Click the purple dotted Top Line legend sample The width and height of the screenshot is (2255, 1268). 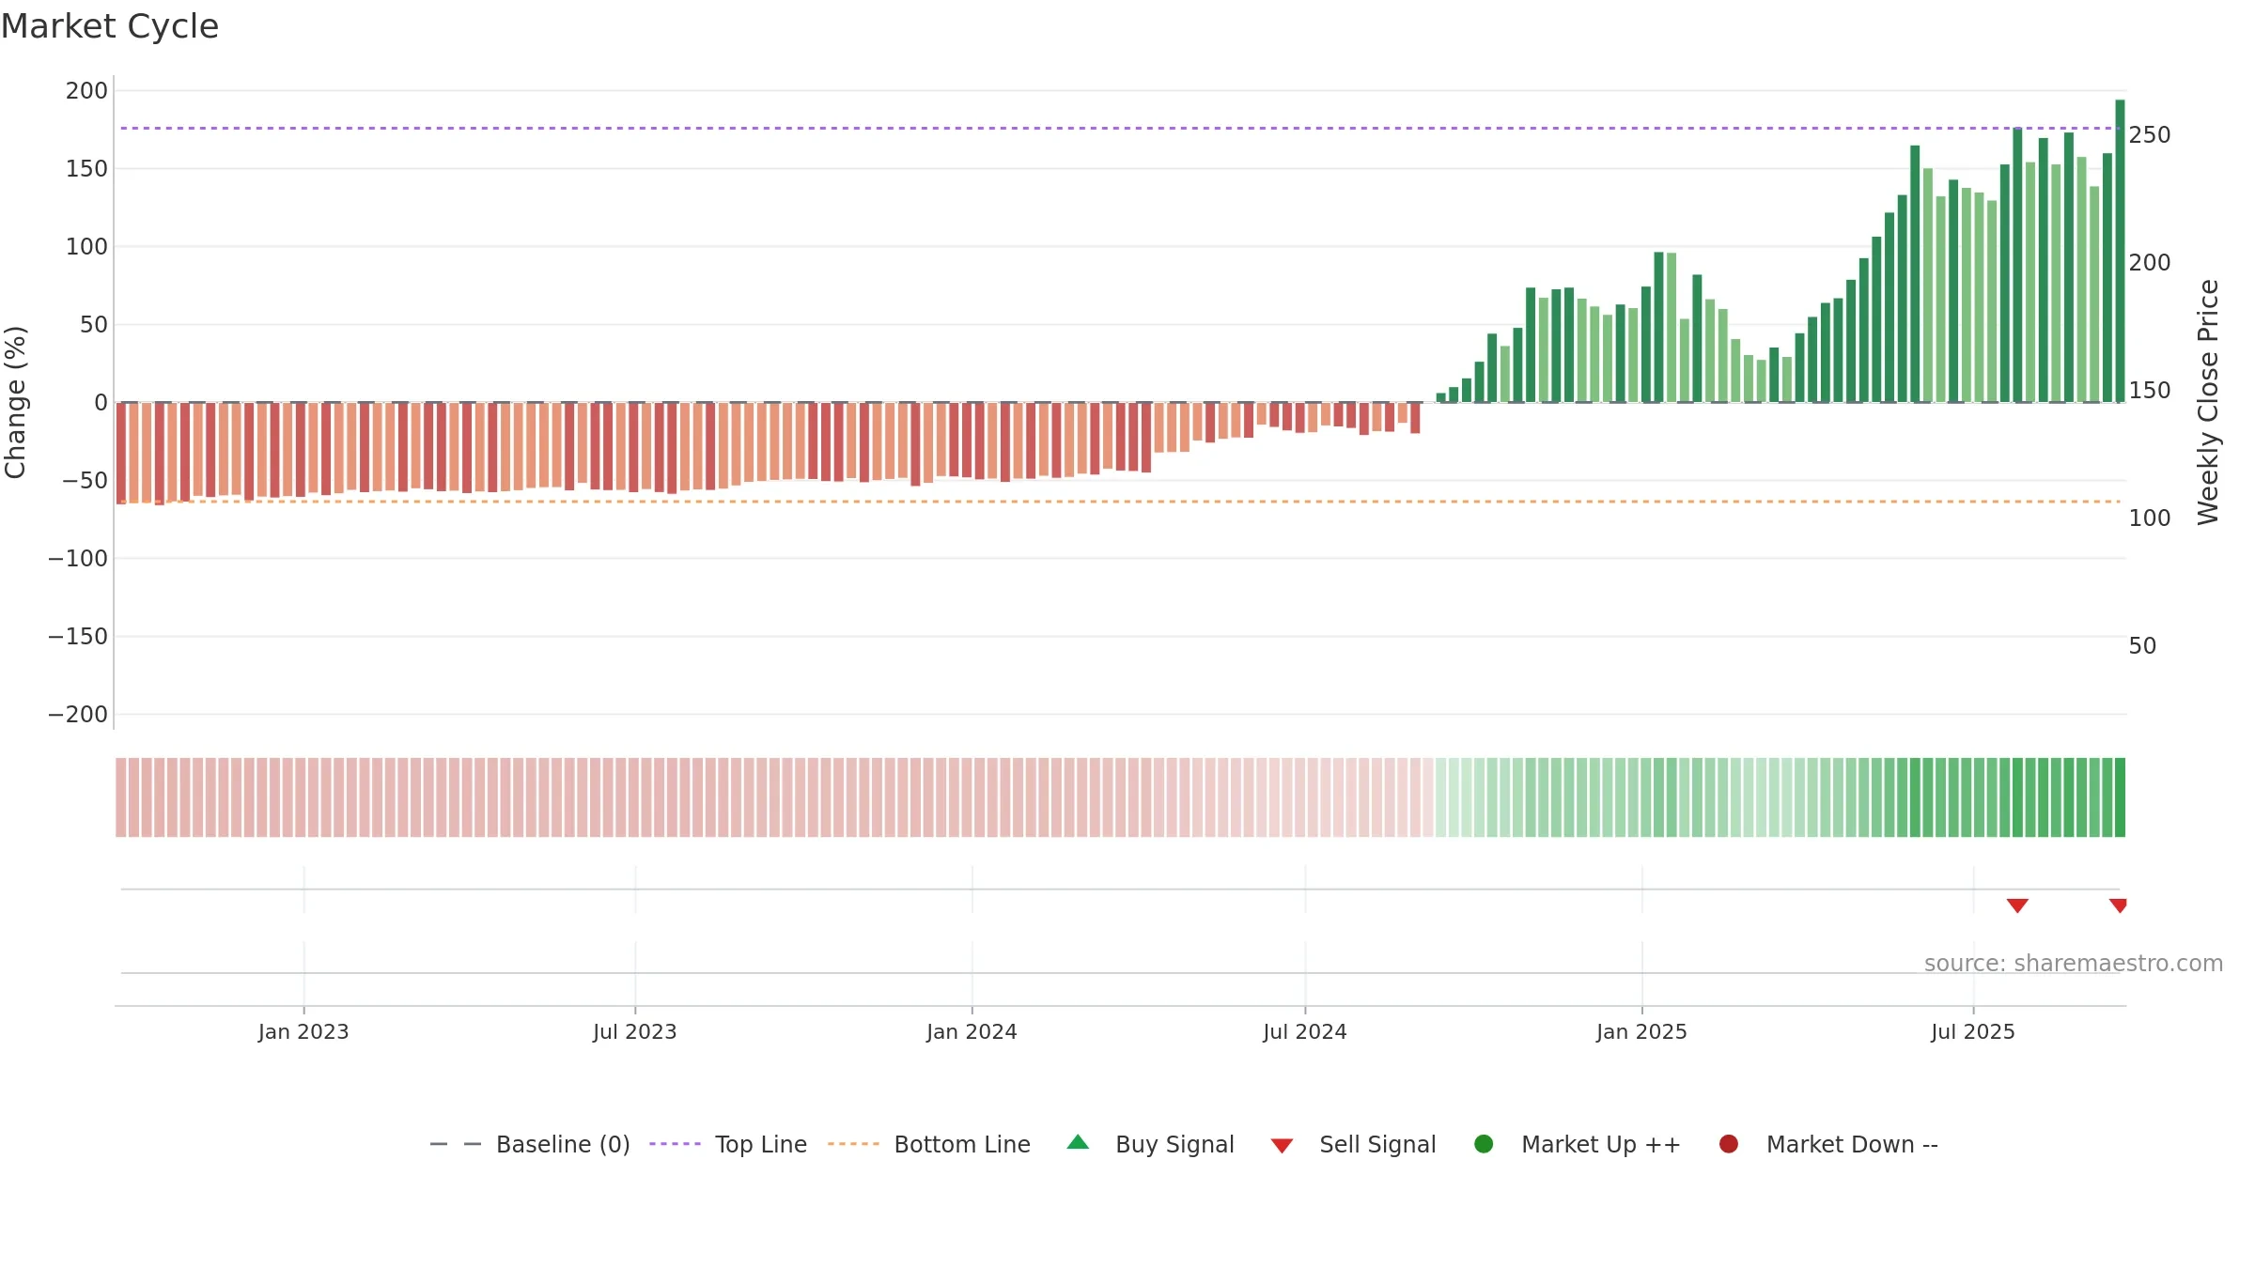[675, 1144]
